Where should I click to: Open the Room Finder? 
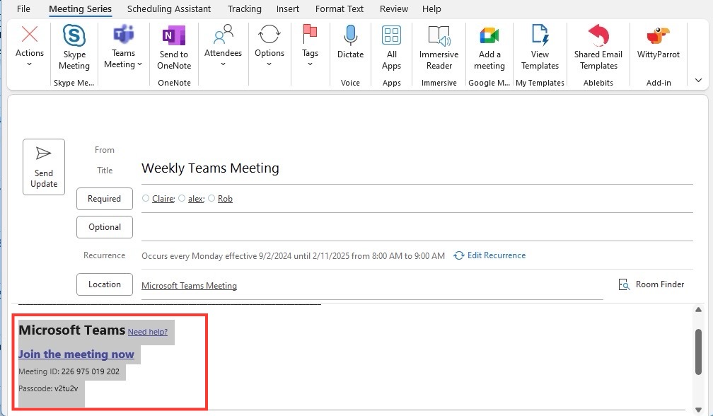click(x=651, y=284)
